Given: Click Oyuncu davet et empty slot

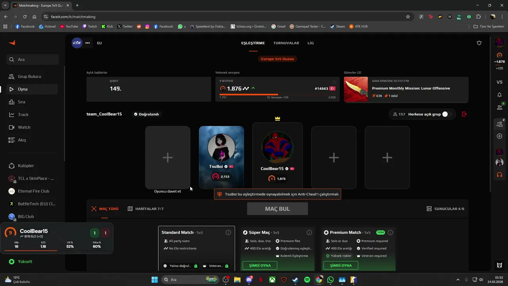Looking at the screenshot, I should coord(167,158).
